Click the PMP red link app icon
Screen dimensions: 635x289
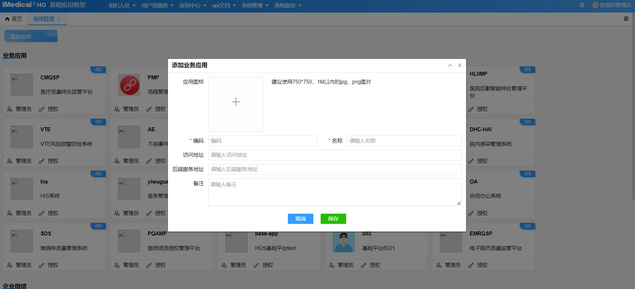click(129, 85)
